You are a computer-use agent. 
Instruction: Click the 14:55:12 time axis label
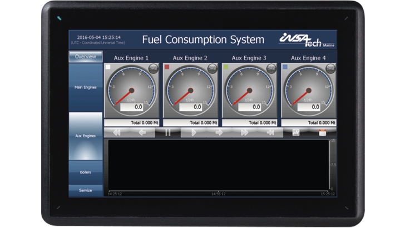pyautogui.click(x=219, y=194)
